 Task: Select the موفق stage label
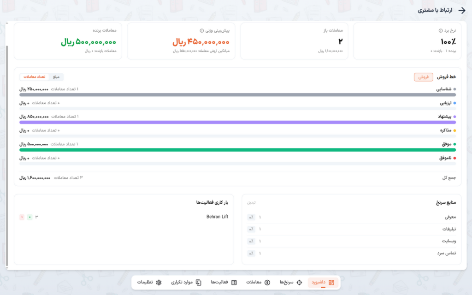pyautogui.click(x=447, y=144)
